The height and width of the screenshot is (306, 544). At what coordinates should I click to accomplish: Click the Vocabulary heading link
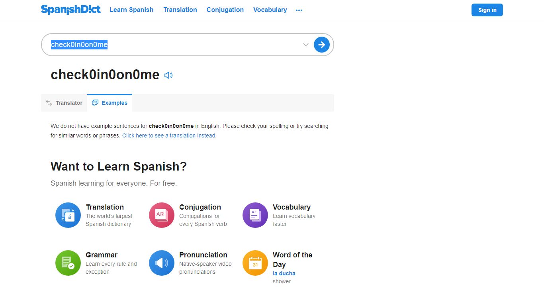[x=292, y=207]
